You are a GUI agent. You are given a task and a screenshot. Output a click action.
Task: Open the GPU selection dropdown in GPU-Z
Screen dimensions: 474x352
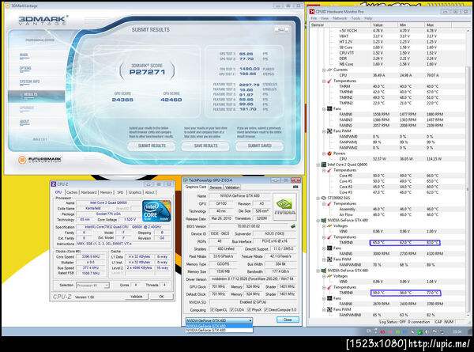pos(219,320)
